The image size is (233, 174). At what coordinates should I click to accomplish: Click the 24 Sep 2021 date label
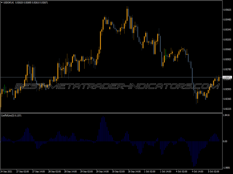6,172
